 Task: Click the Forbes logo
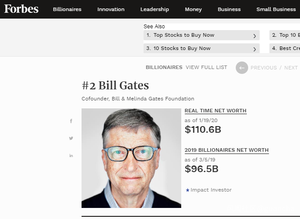pos(21,9)
